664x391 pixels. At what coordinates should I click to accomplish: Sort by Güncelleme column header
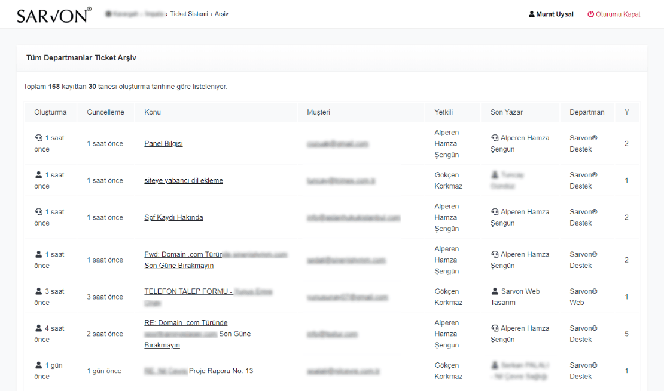click(105, 112)
